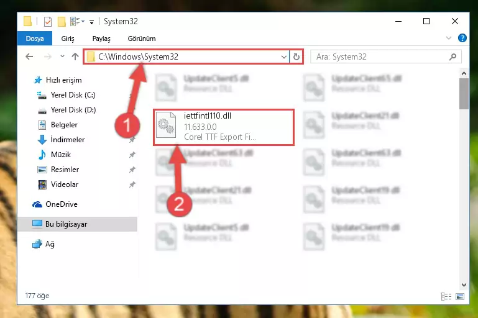Close the System32 window
The height and width of the screenshot is (318, 478).
pyautogui.click(x=454, y=21)
